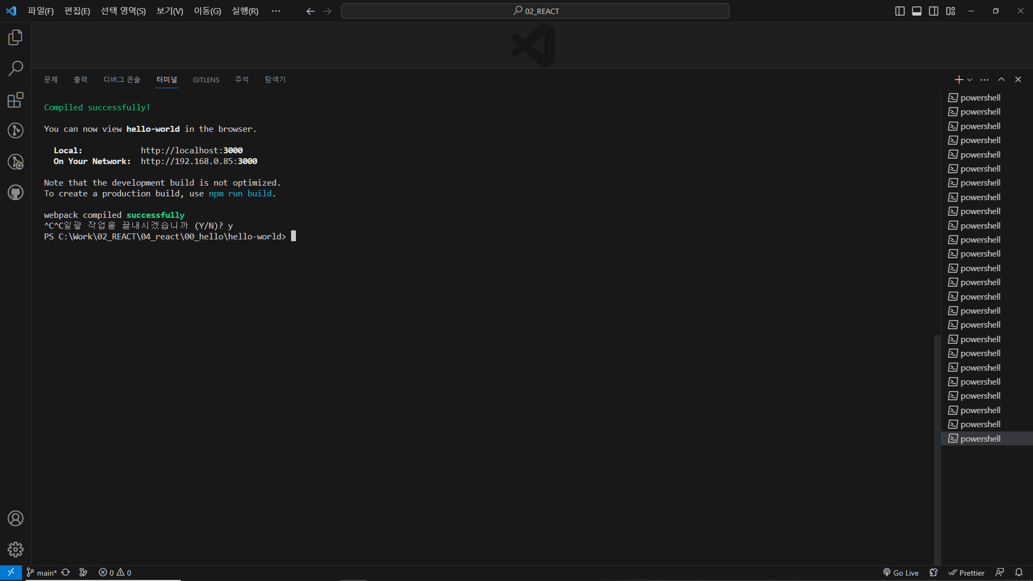Toggle bottom panel layout button
This screenshot has height=581, width=1033.
917,11
